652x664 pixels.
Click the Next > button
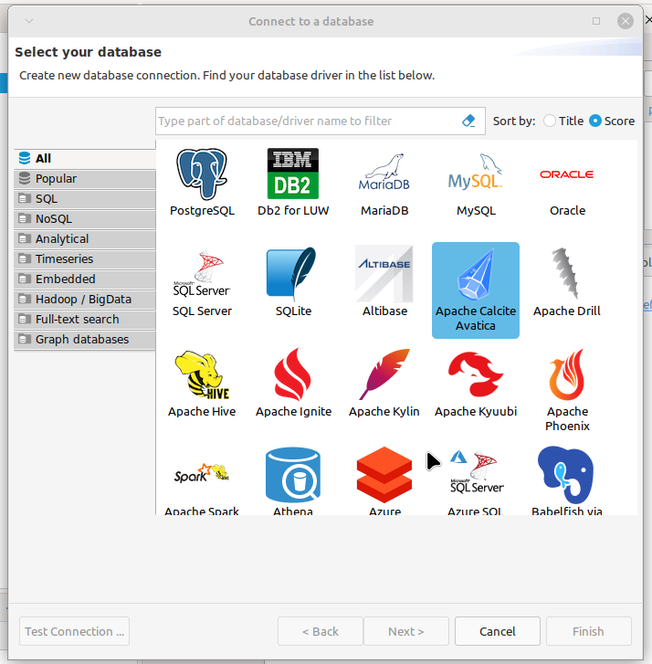coord(406,631)
